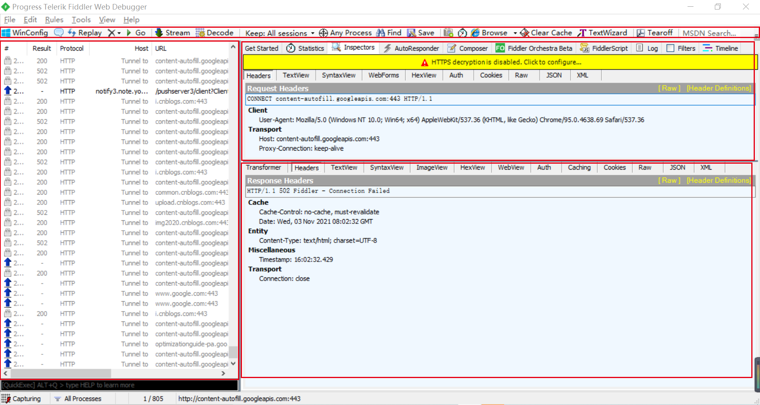Open All Processes filter in status bar

[x=78, y=399]
